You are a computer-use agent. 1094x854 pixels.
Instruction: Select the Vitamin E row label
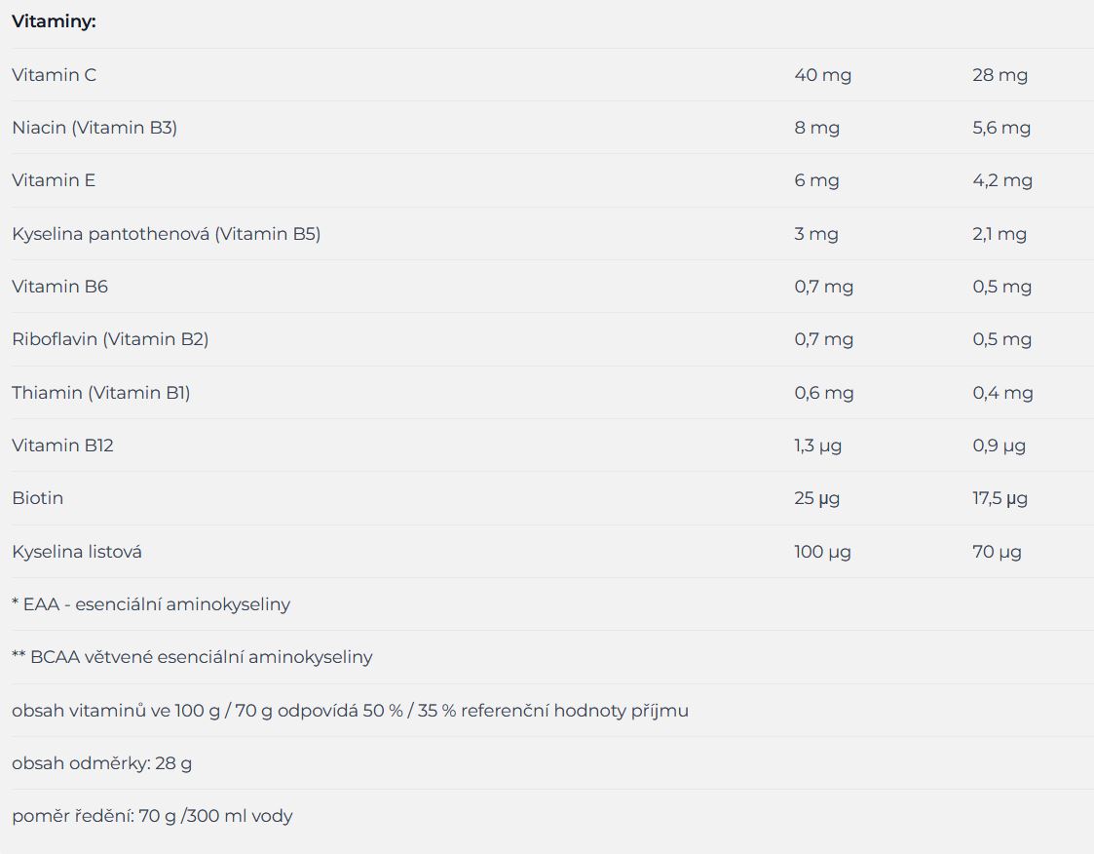(53, 180)
